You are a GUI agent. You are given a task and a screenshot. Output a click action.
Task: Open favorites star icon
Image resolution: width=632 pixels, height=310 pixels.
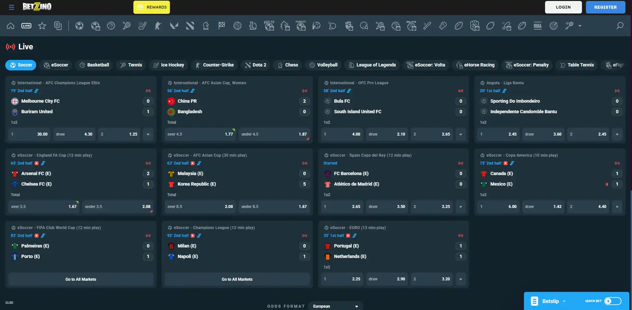point(42,26)
